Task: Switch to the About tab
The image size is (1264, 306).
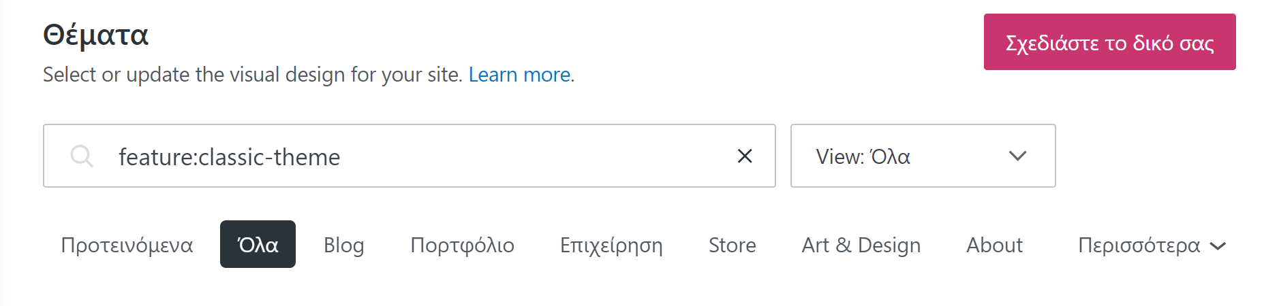Action: [x=994, y=245]
